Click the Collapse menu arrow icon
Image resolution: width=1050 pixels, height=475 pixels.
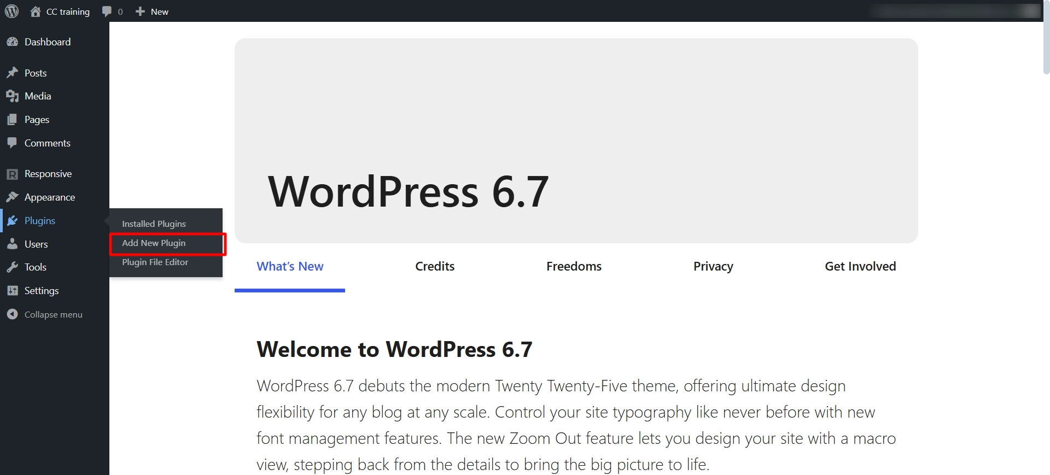click(12, 314)
